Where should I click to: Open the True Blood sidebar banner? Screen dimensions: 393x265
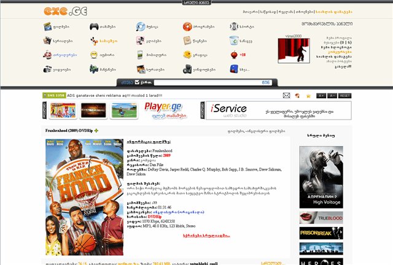pyautogui.click(x=321, y=218)
